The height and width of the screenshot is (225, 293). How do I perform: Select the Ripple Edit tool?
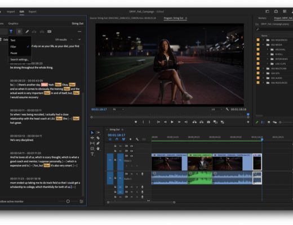(x=92, y=138)
